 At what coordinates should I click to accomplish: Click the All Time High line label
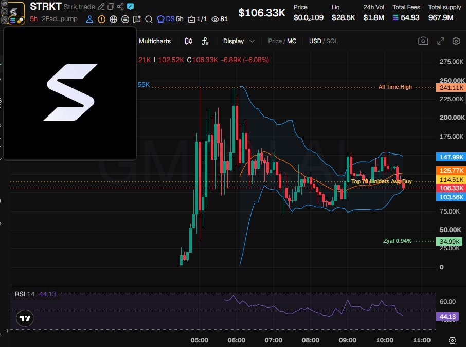pos(395,87)
